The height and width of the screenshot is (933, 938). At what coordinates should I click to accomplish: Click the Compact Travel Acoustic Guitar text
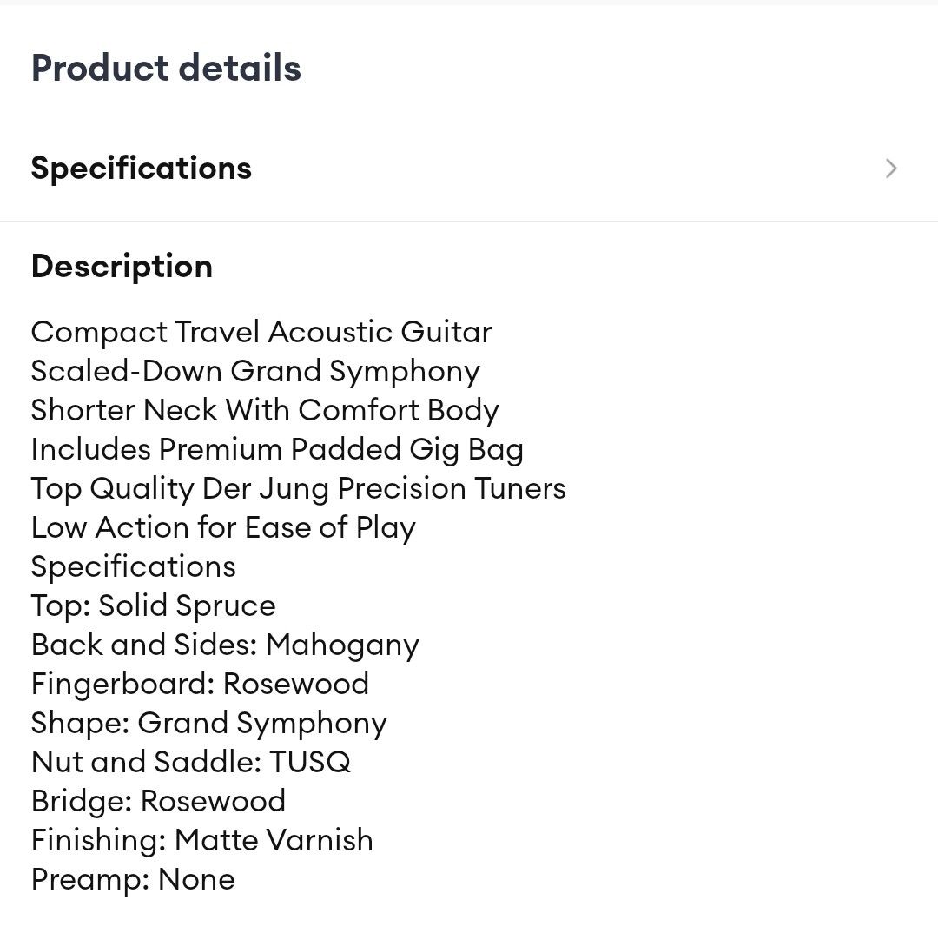261,332
